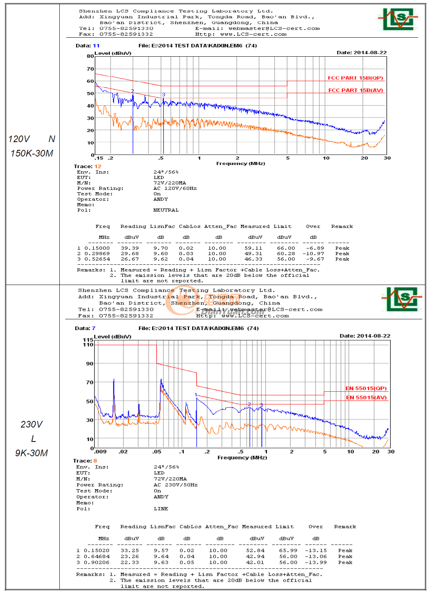Open www.LCS-cert.com link in the 120V report

(253, 34)
